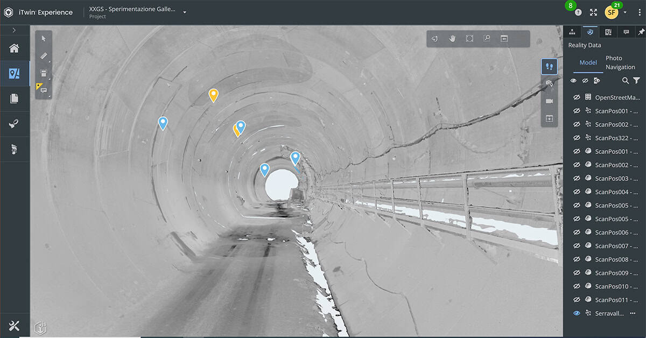Select the measure ruler tool
Viewport: 646px width, 338px height.
[44, 55]
